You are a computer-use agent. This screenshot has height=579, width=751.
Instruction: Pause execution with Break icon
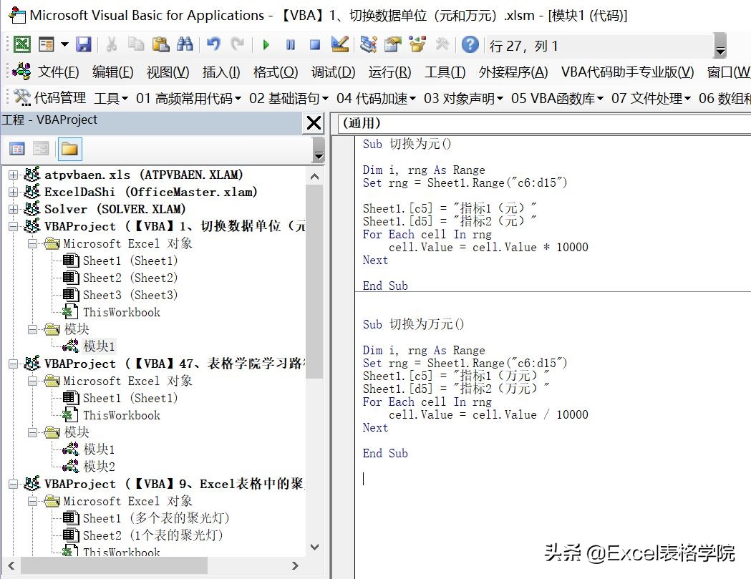coord(290,45)
